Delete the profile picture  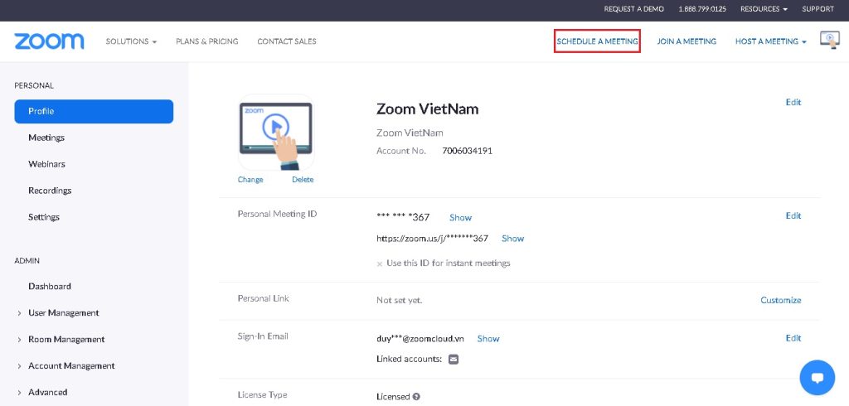pos(303,180)
